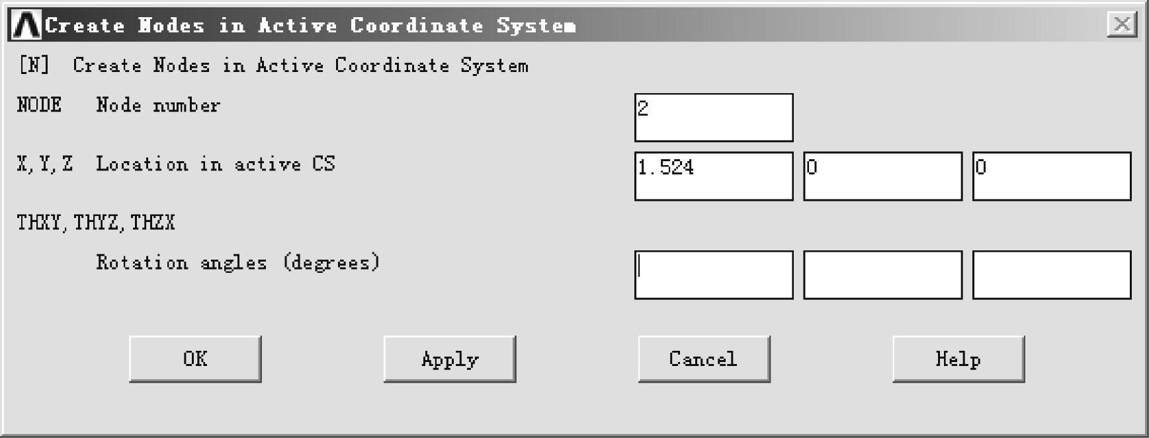Click the "Rotation angles (degrees)" label

click(x=238, y=262)
